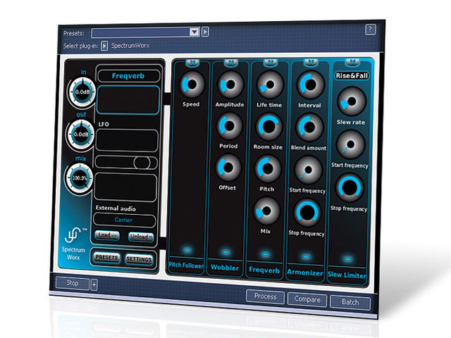Screen dimensions: 451x338
Task: Toggle the Wobbler bypass light
Action: tap(226, 252)
